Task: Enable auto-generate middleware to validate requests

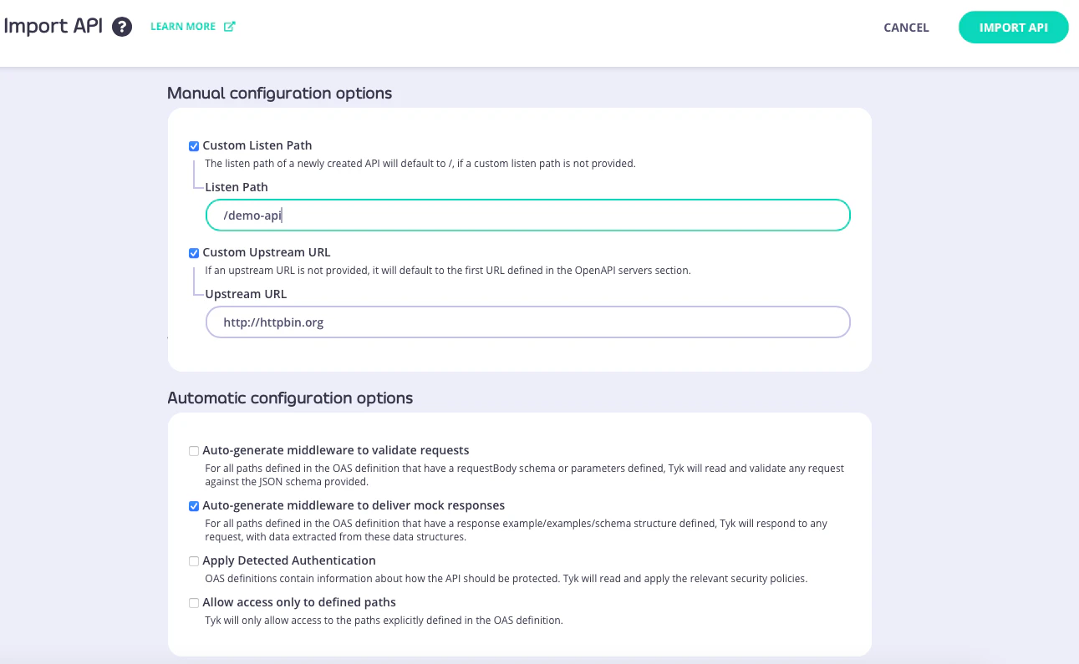Action: click(193, 450)
